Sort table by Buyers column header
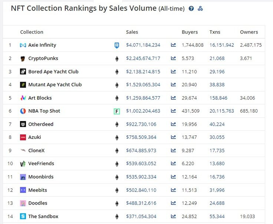Image resolution: width=273 pixels, height=224 pixels. 190,32
